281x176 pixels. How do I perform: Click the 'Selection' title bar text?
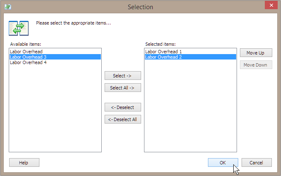point(140,7)
